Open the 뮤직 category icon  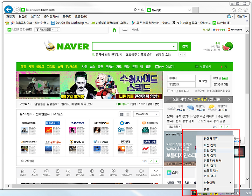tap(92, 173)
